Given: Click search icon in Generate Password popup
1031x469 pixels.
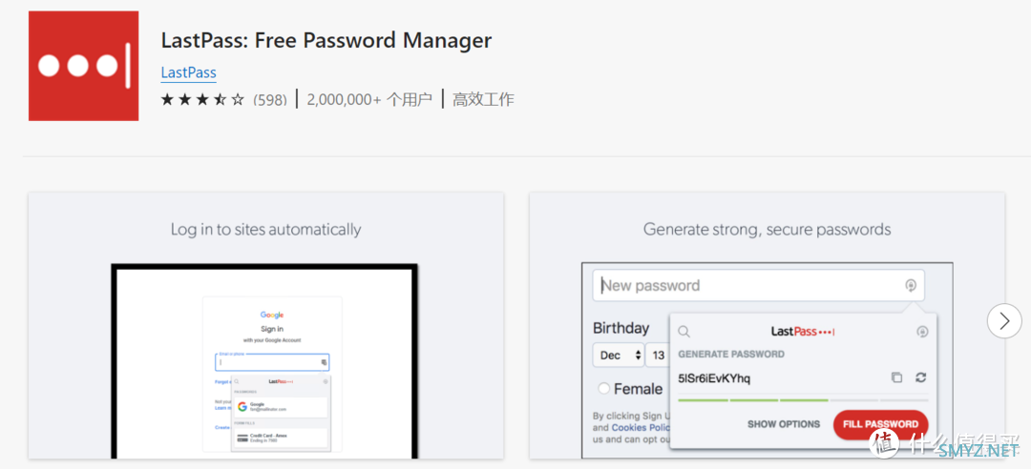Looking at the screenshot, I should pyautogui.click(x=684, y=332).
